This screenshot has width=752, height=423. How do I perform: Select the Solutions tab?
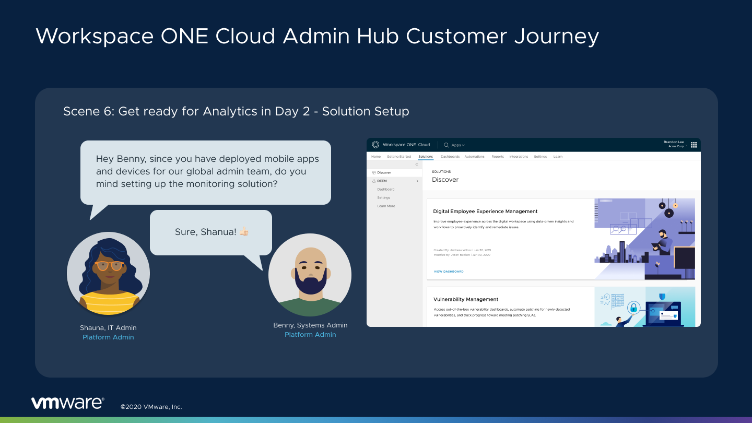[x=426, y=157]
